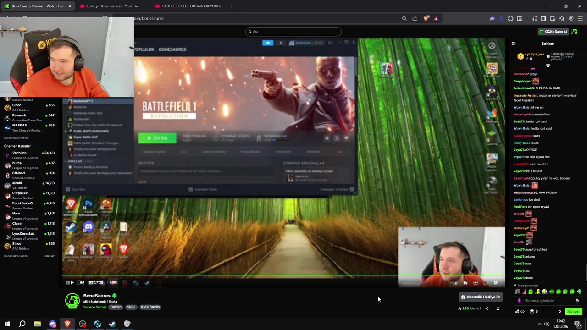This screenshot has width=587, height=330.
Task: Click the KNGLStudio tag
Action: [x=150, y=307]
